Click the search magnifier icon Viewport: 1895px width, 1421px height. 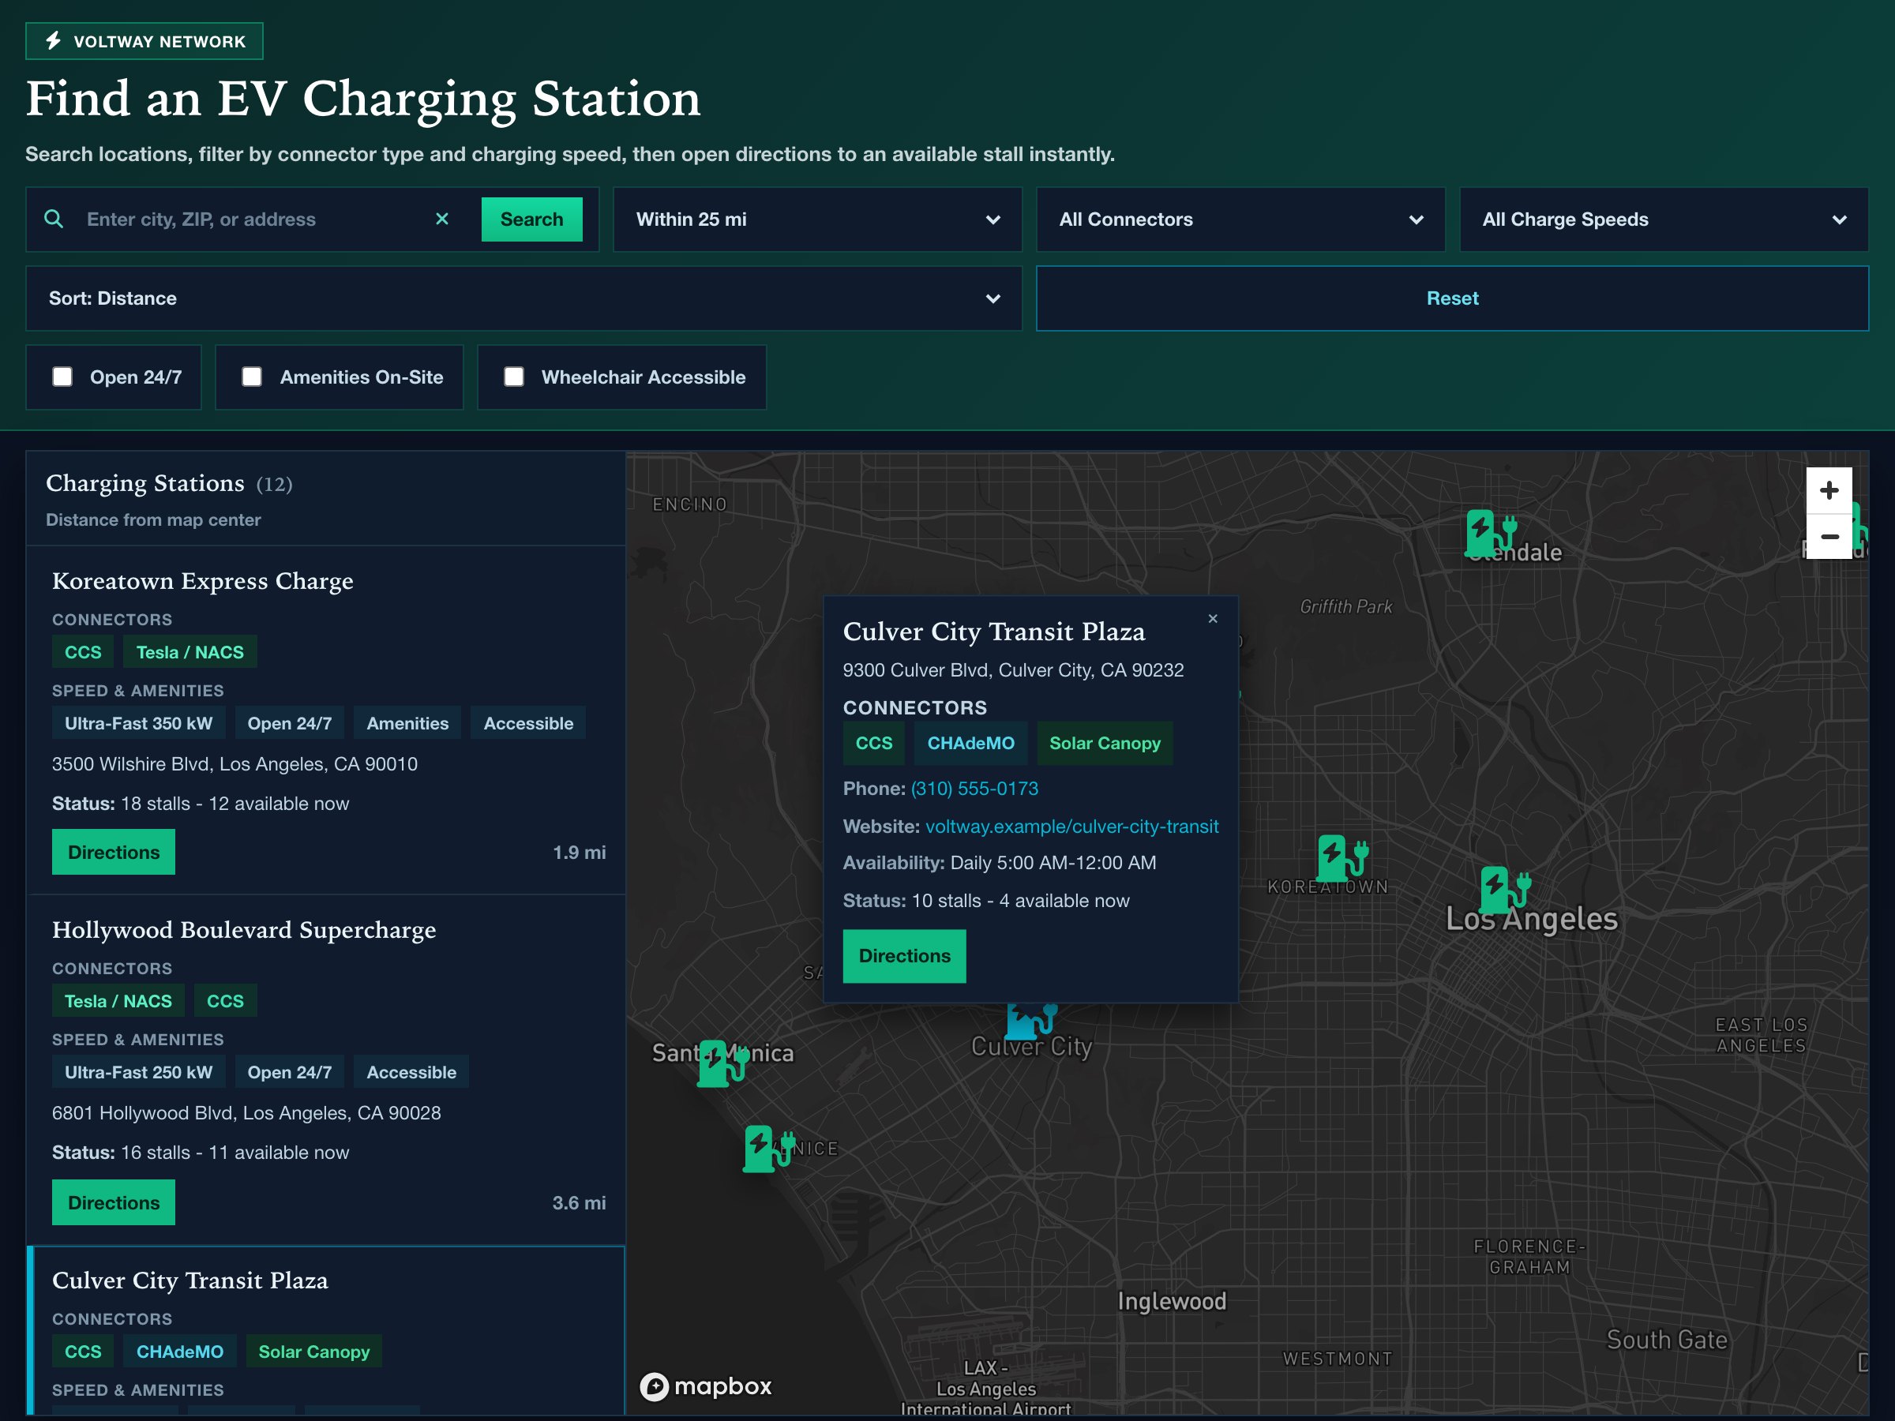pos(53,219)
